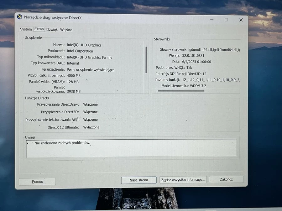
Task: Click the Intel(R) UHD Graphics name value
Action: (x=84, y=45)
